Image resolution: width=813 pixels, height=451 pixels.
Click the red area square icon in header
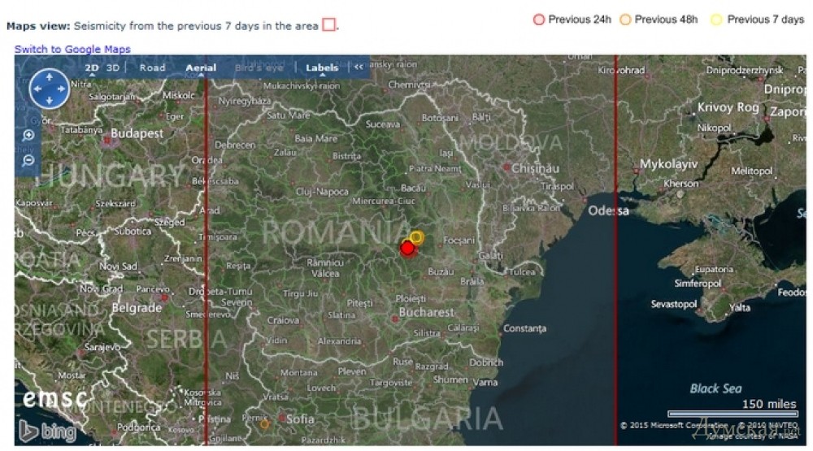pos(328,25)
